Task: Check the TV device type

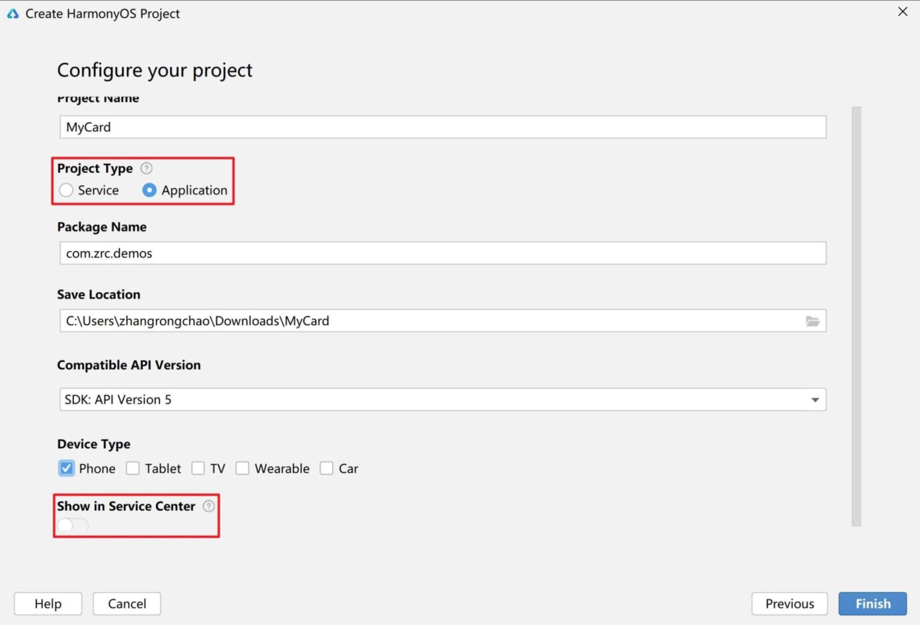Action: [x=198, y=468]
